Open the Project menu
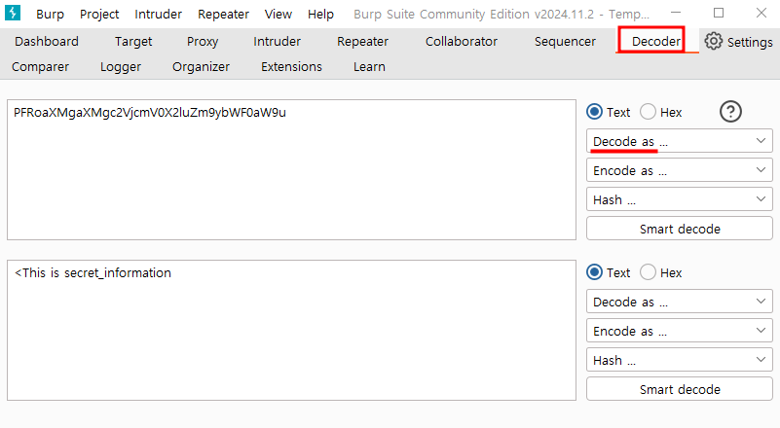 99,14
